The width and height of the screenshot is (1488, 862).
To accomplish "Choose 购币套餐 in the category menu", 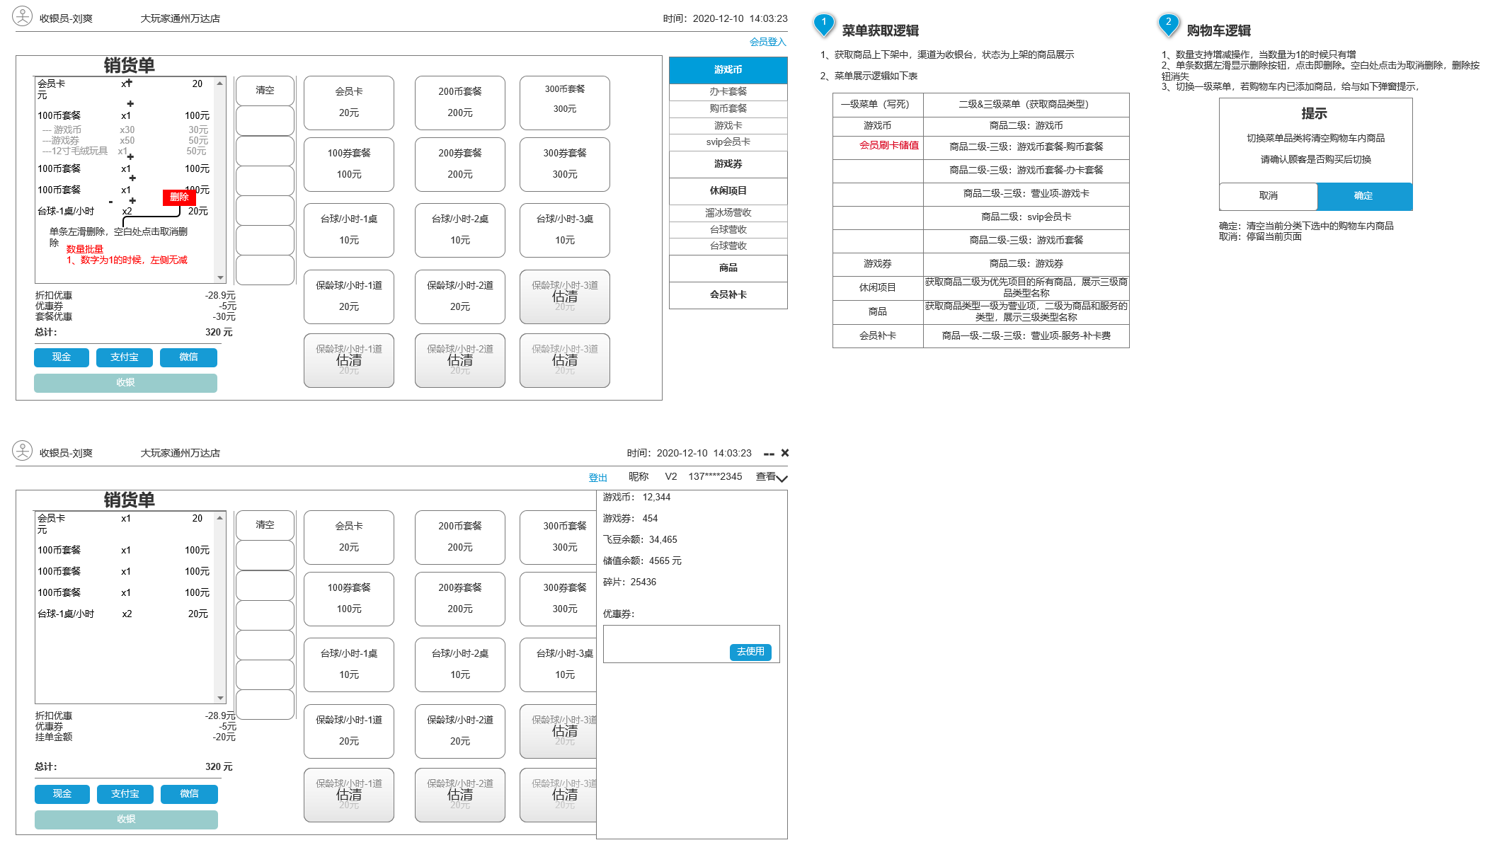I will (x=728, y=108).
